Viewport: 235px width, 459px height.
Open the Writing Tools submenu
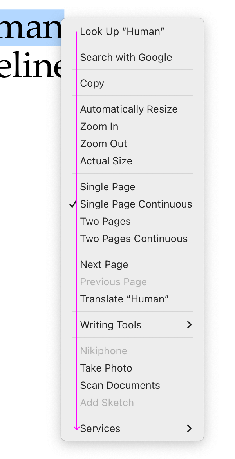coord(111,325)
